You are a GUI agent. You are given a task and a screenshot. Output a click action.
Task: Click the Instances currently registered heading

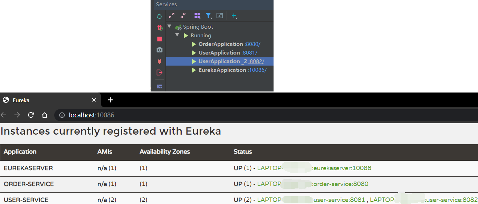coord(111,132)
